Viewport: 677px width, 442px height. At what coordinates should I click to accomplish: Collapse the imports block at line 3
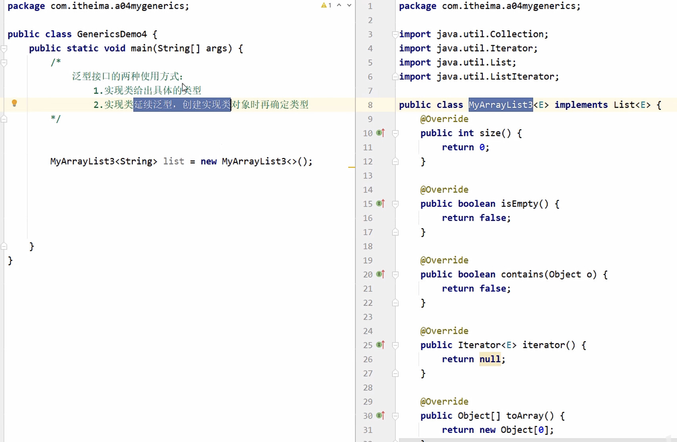click(395, 34)
